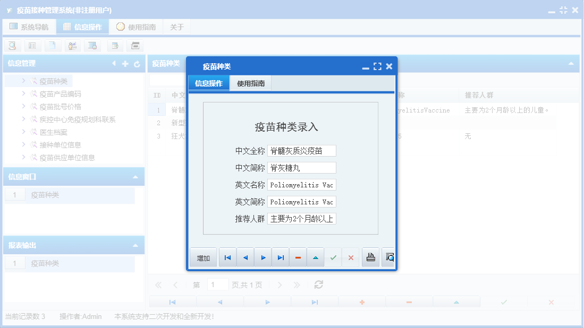584x328 pixels.
Task: Edit the record using the blue triangle icon
Action: coord(316,257)
